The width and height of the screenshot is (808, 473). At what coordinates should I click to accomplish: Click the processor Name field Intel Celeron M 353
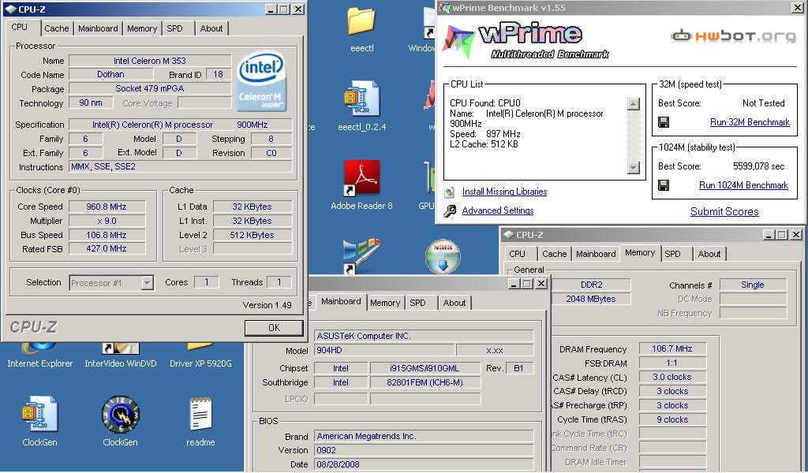click(x=150, y=61)
